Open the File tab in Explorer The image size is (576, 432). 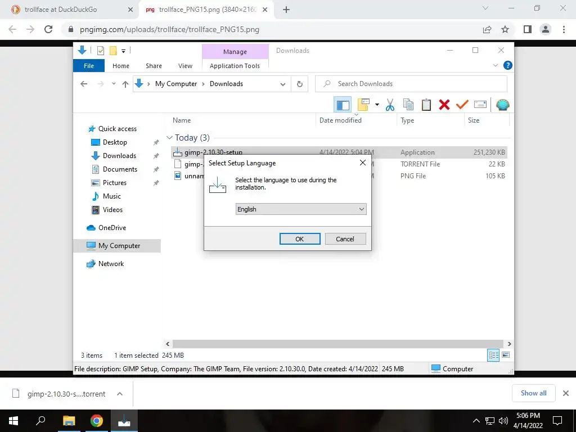(x=89, y=66)
